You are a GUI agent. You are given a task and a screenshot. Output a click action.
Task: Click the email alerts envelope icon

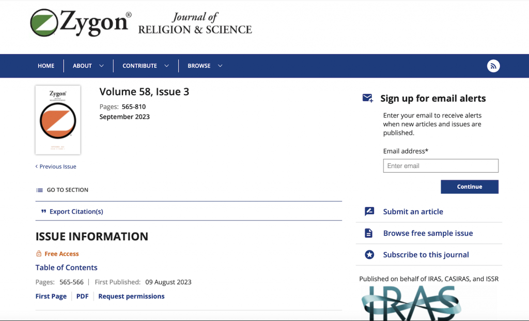click(x=368, y=98)
